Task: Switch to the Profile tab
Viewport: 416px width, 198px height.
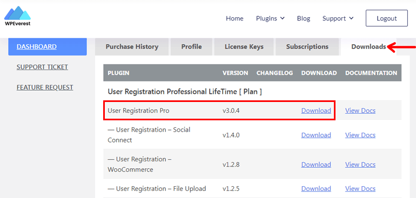Action: (x=191, y=46)
